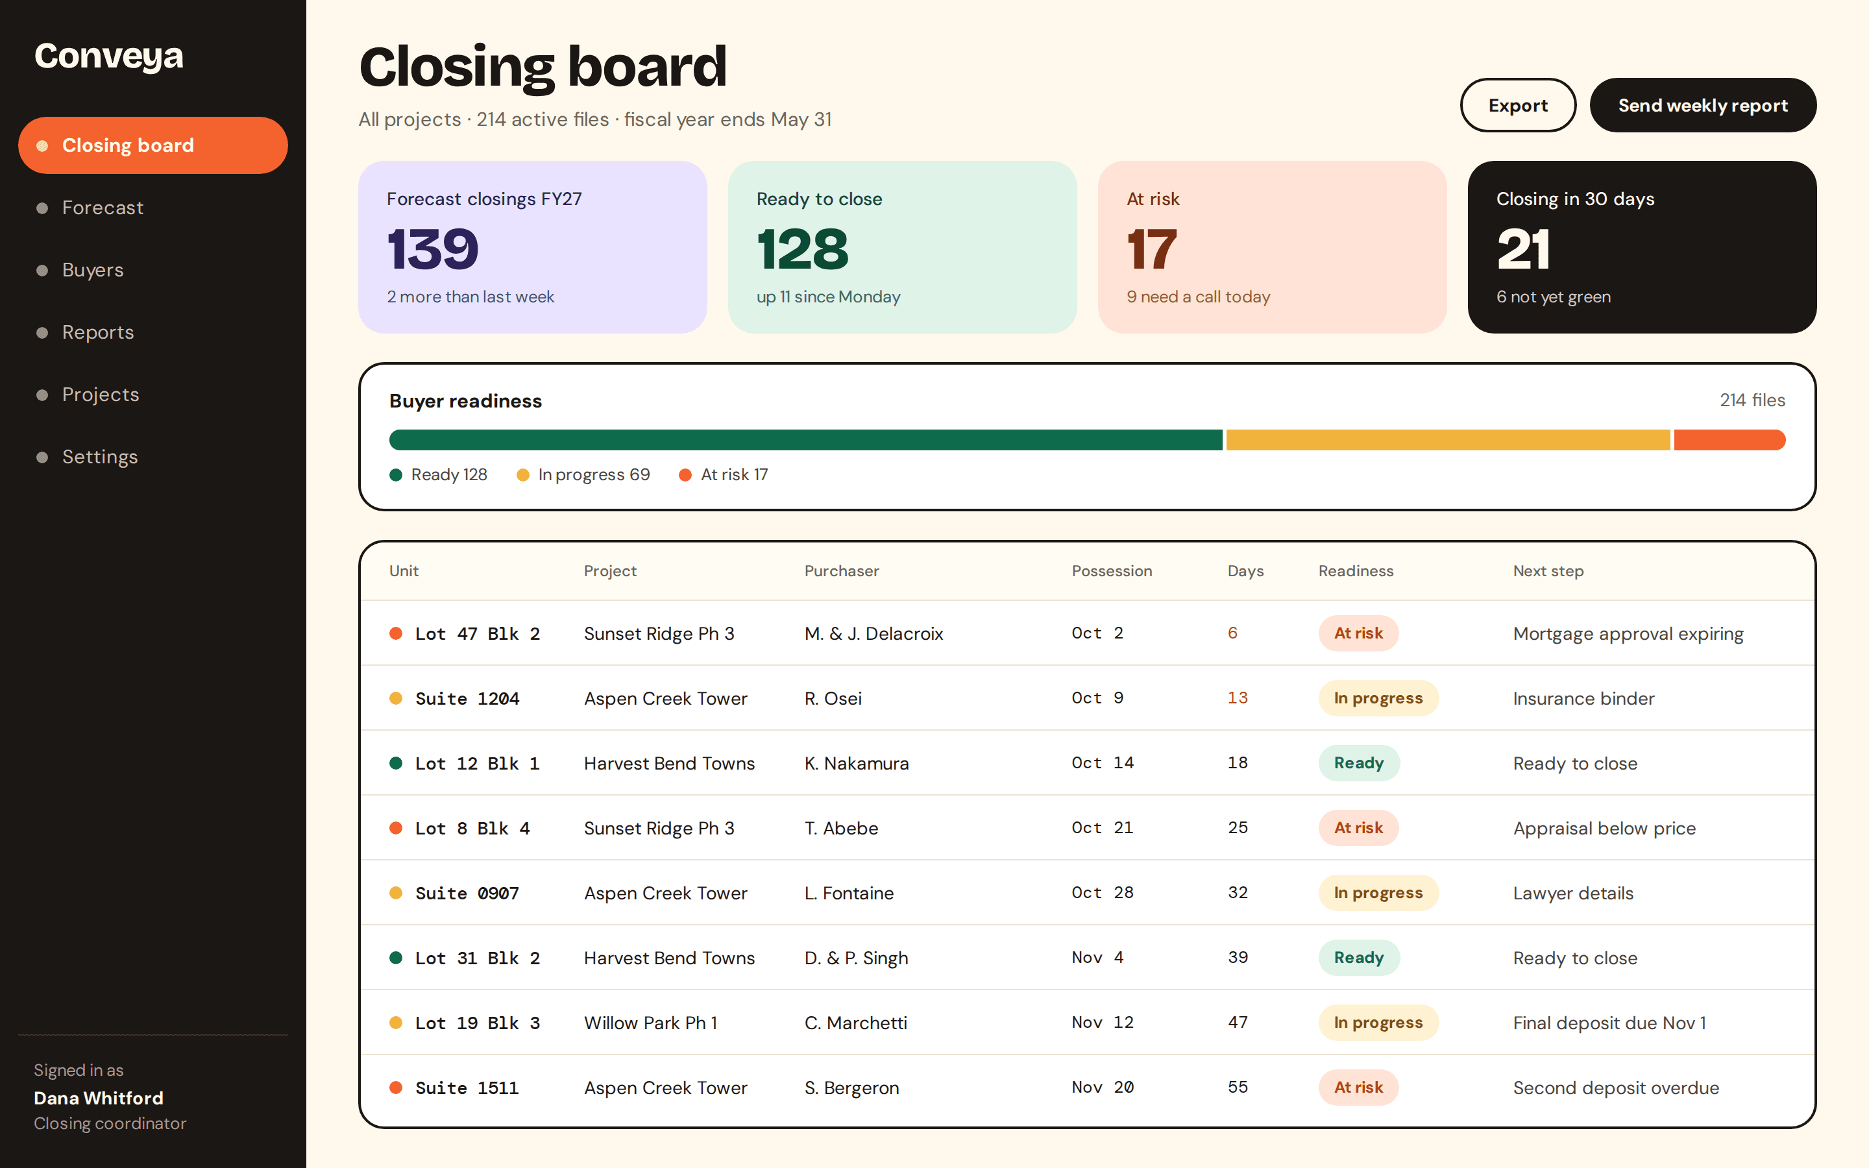Screen dimensions: 1869x1168
Task: Open unit Lot 47 Blk 2
Action: [x=477, y=633]
